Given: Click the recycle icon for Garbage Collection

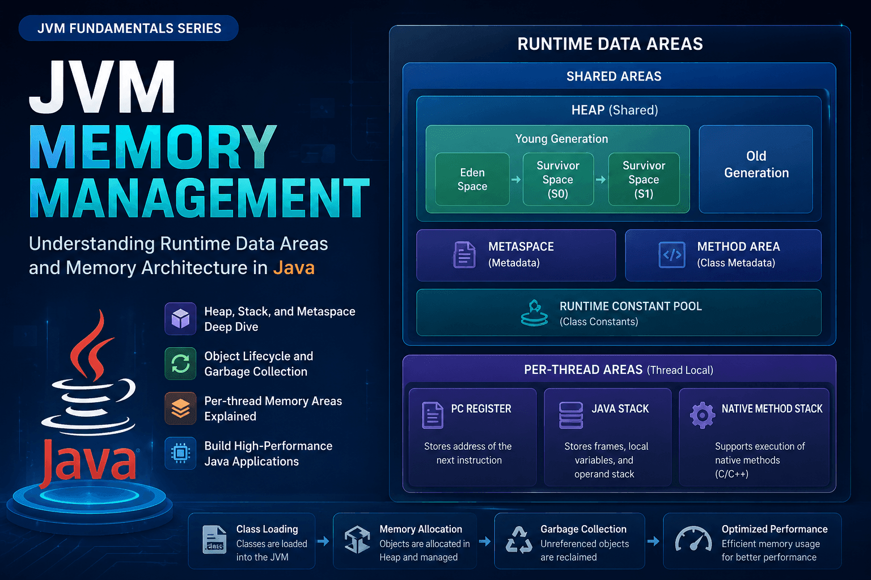Looking at the screenshot, I should 519,540.
